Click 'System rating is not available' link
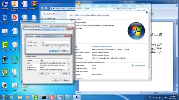 tap(102, 47)
